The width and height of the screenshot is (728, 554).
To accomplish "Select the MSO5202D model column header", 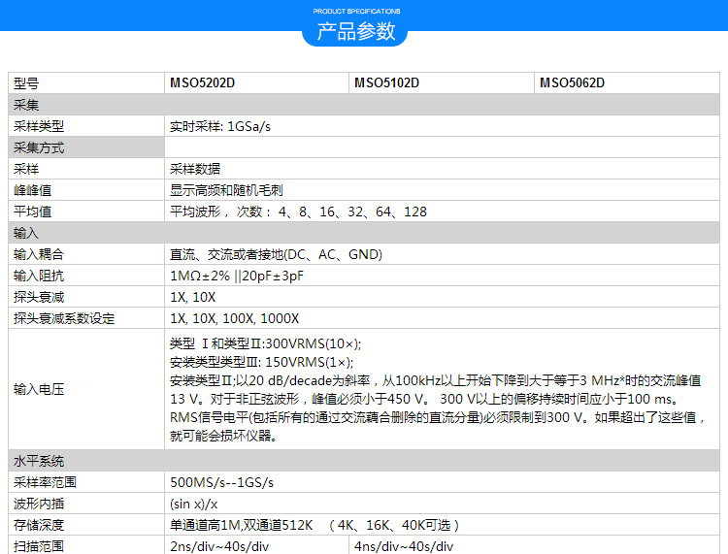I will [x=202, y=83].
